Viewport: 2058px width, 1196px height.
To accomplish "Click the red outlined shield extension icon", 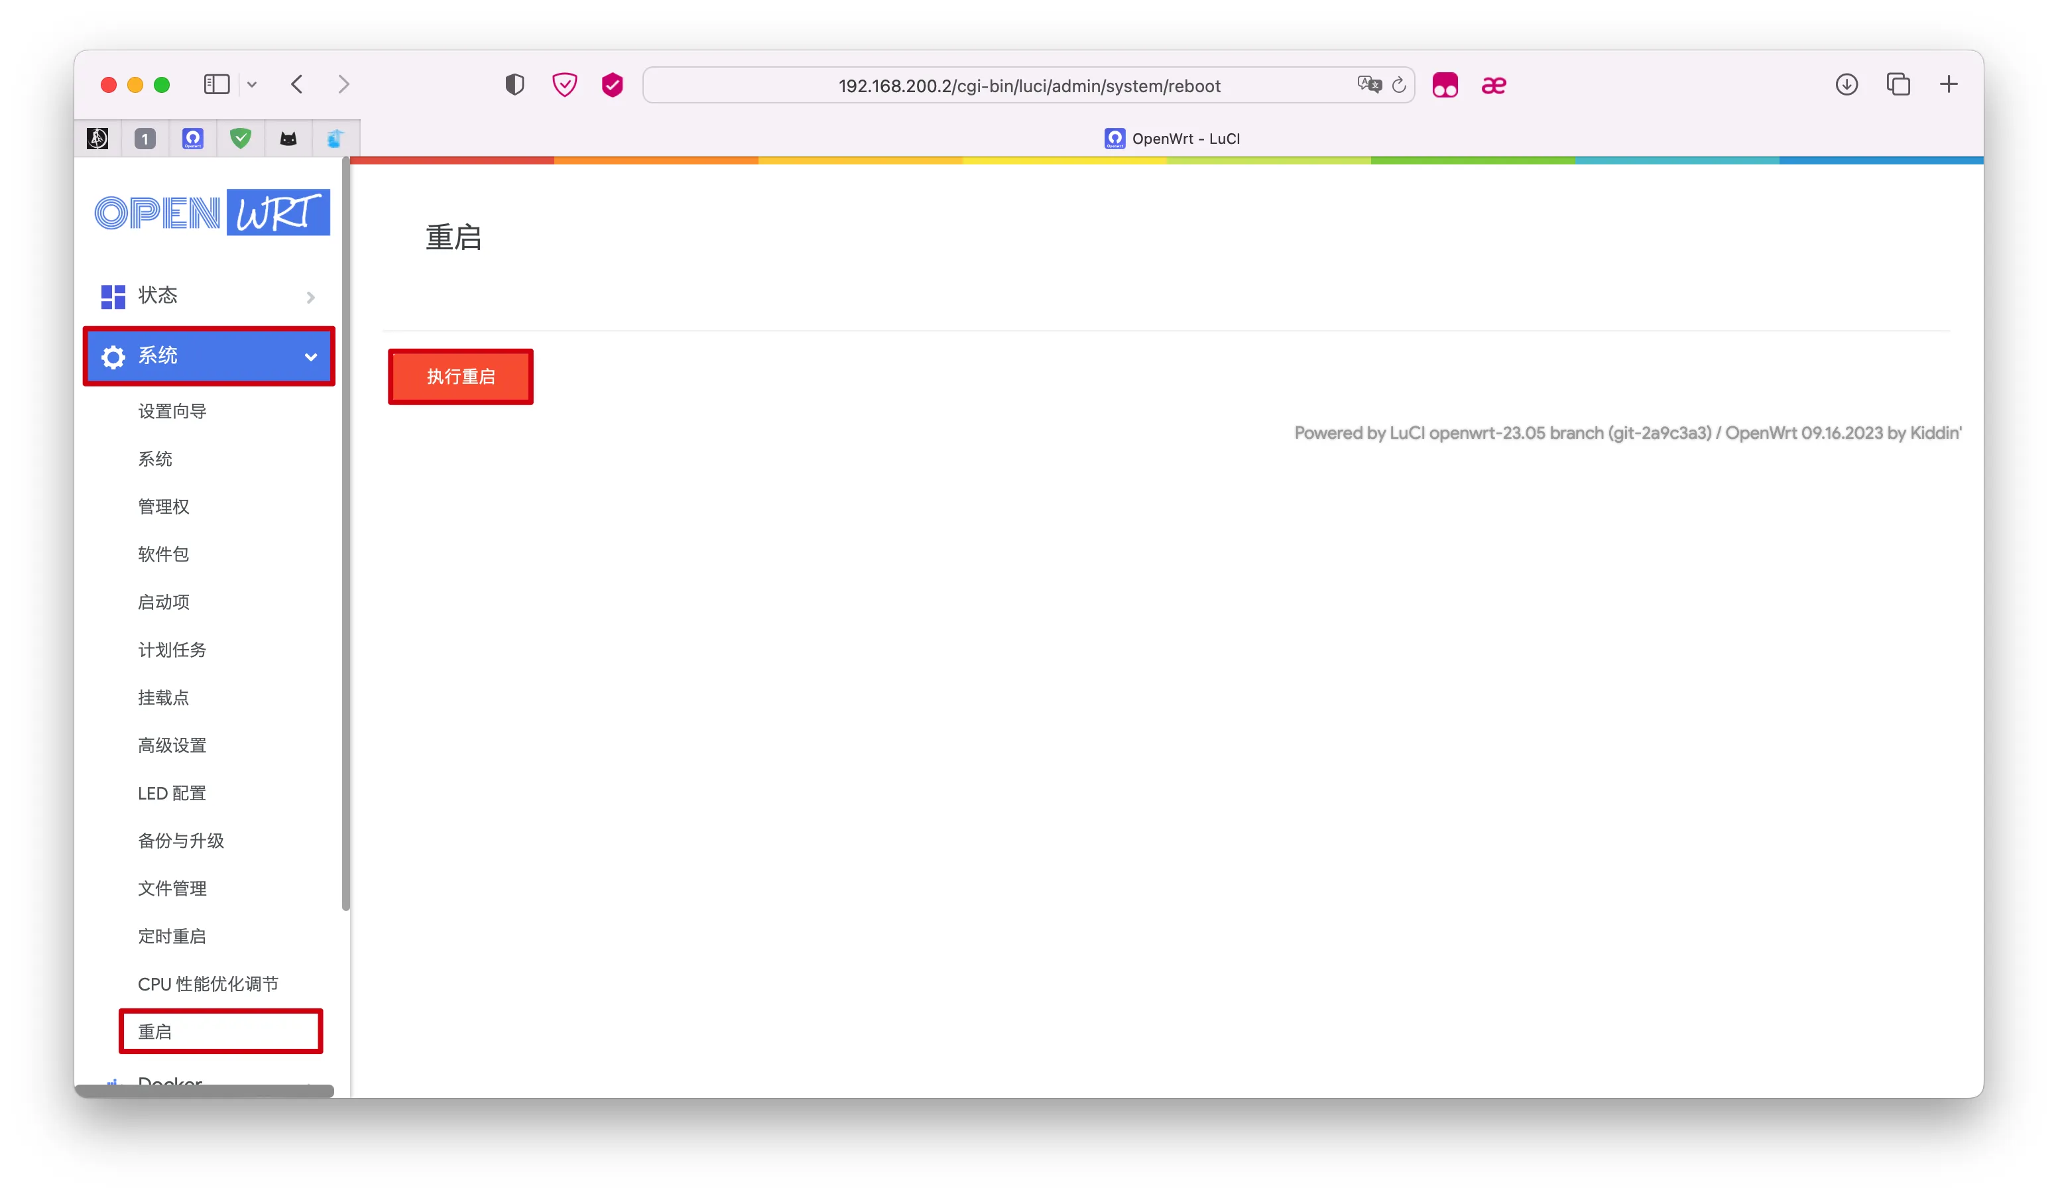I will [564, 85].
